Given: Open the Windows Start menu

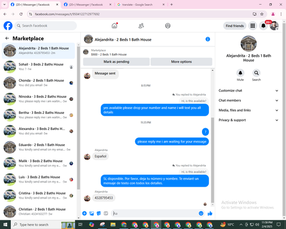Looking at the screenshot, I should pyautogui.click(x=5, y=224).
